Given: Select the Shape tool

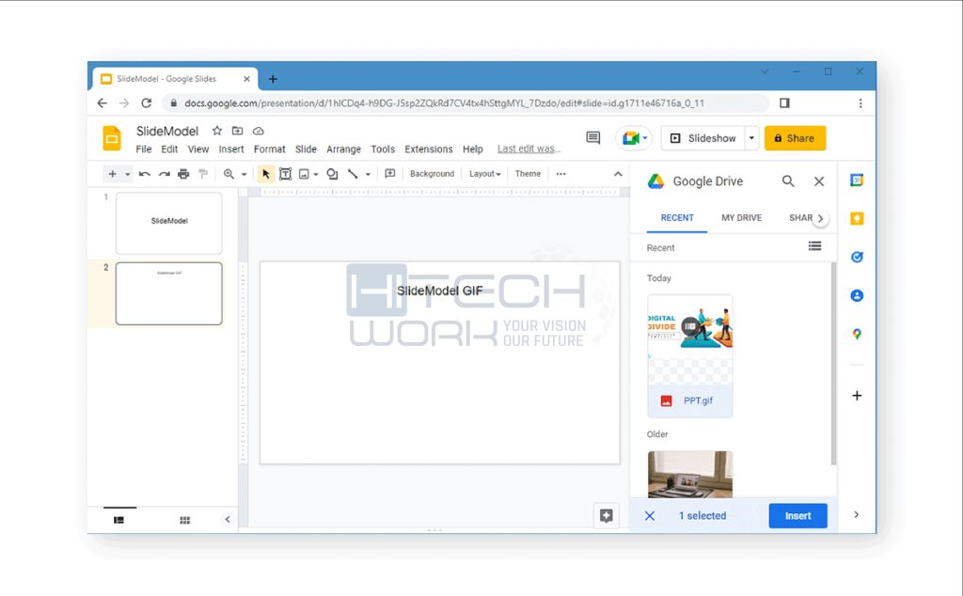Looking at the screenshot, I should point(332,174).
